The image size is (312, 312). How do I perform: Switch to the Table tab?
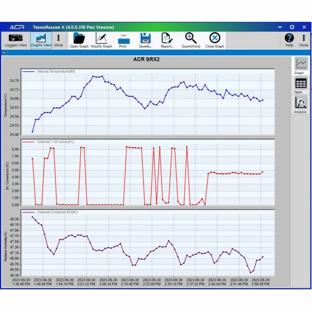pos(300,85)
